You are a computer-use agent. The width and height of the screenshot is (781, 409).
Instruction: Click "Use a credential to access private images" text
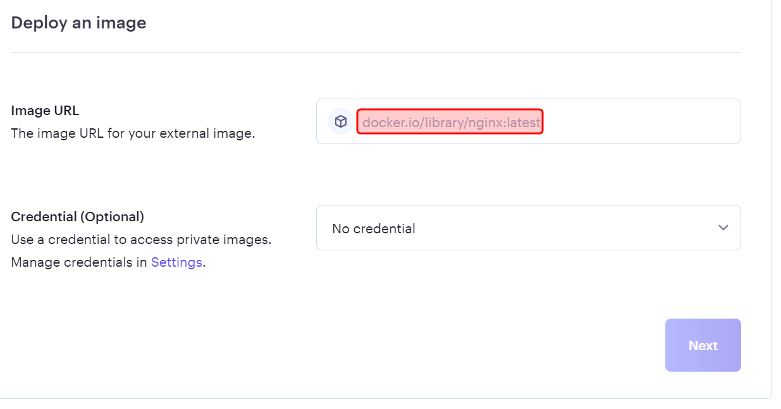(x=141, y=240)
